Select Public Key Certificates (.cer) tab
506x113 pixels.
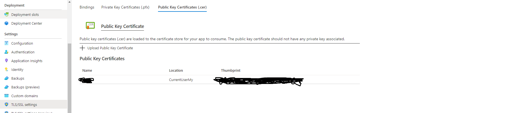tap(182, 7)
